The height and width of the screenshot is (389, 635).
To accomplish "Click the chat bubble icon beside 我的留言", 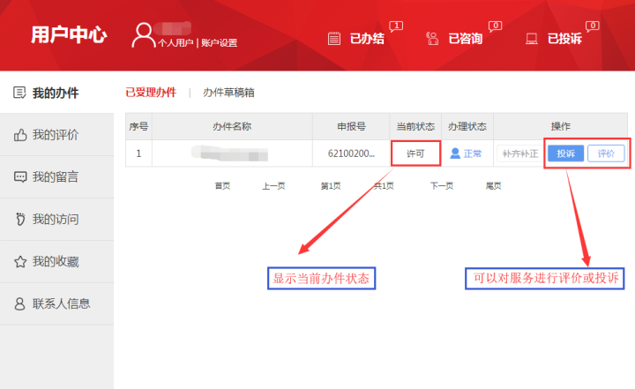I will point(19,177).
